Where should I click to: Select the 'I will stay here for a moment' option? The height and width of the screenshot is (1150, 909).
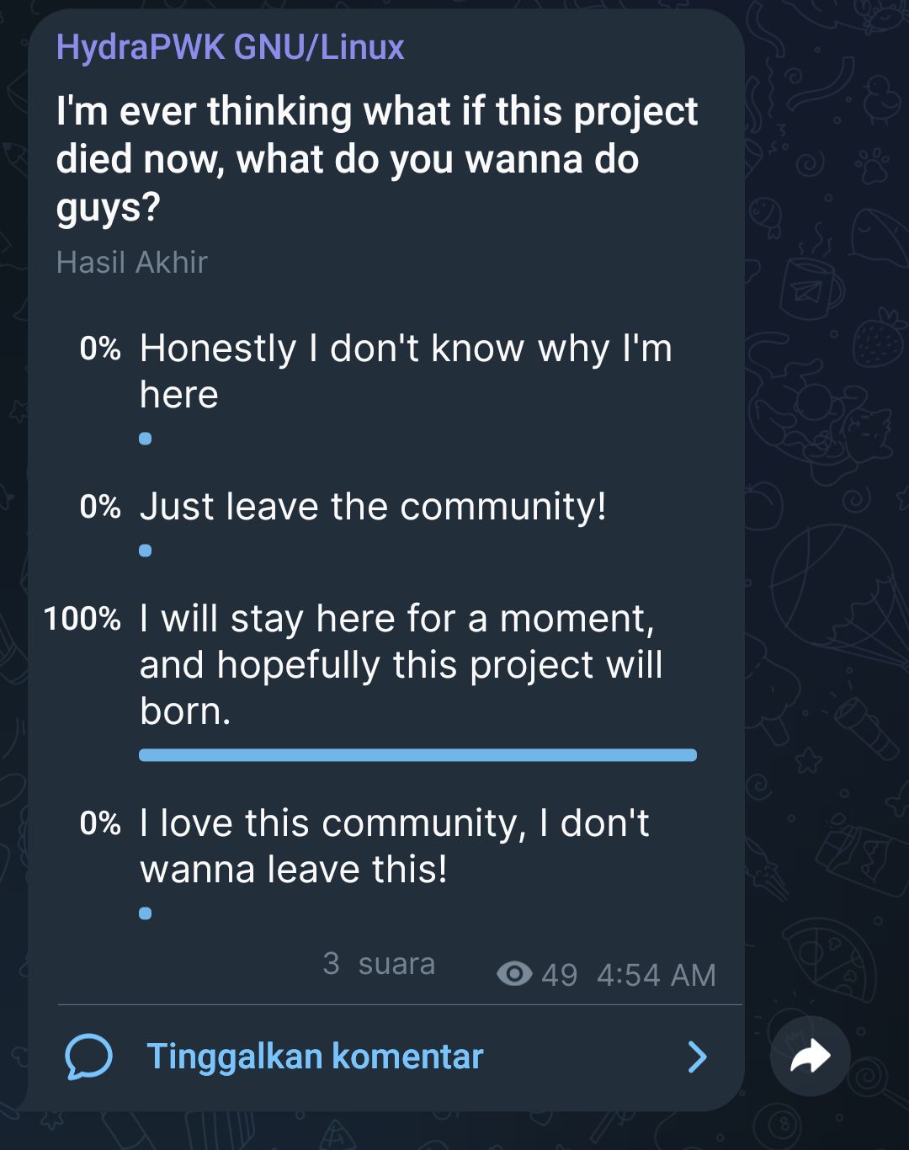coord(401,663)
